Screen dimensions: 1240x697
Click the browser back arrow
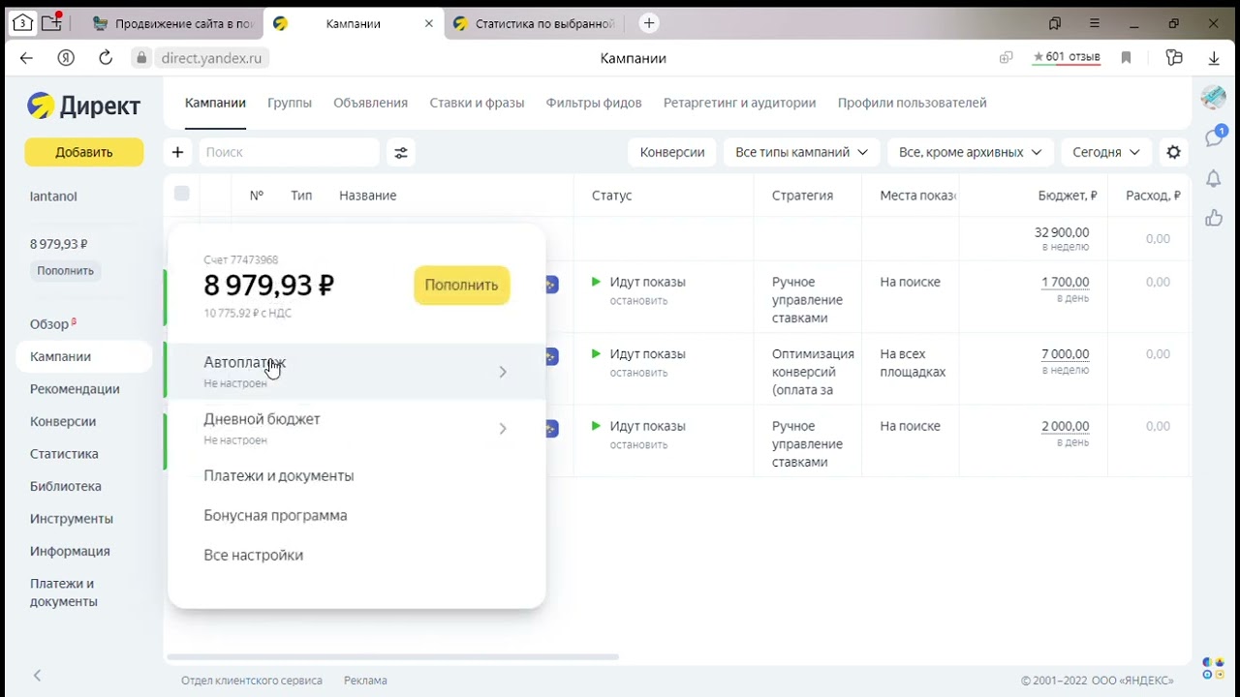[x=26, y=58]
